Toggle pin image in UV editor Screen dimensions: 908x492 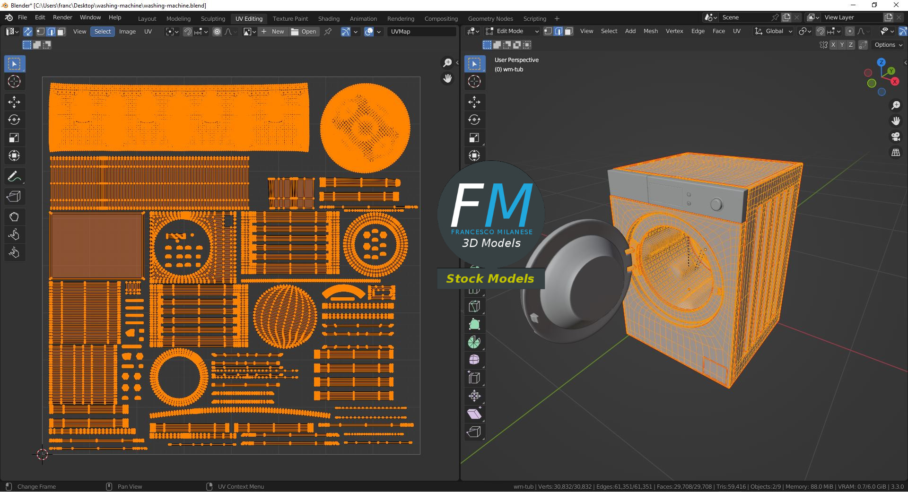328,32
